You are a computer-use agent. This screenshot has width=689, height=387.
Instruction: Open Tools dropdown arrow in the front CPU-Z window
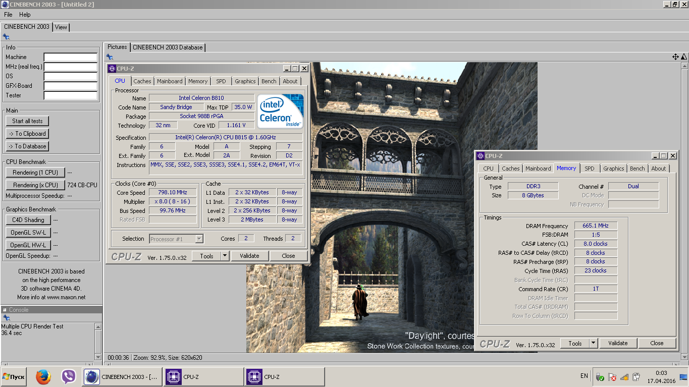(x=225, y=256)
